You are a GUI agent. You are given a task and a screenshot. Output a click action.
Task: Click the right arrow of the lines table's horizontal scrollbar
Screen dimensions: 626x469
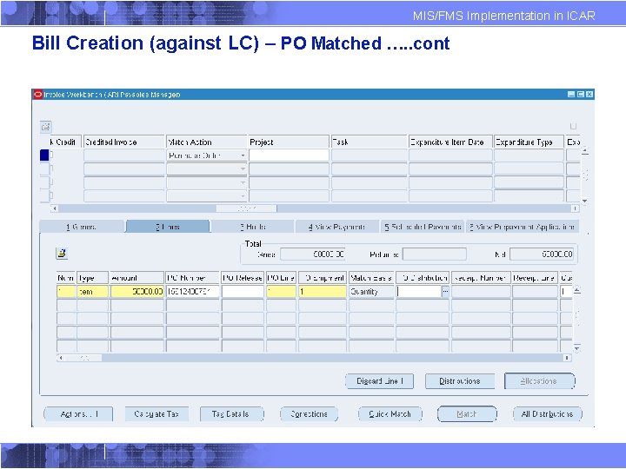point(567,358)
